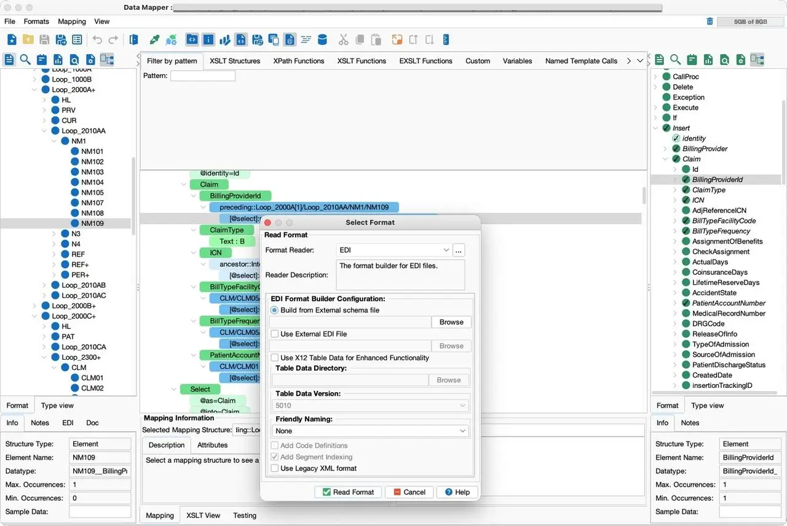The width and height of the screenshot is (787, 526).
Task: Click the Help button in the dialog
Action: [457, 492]
